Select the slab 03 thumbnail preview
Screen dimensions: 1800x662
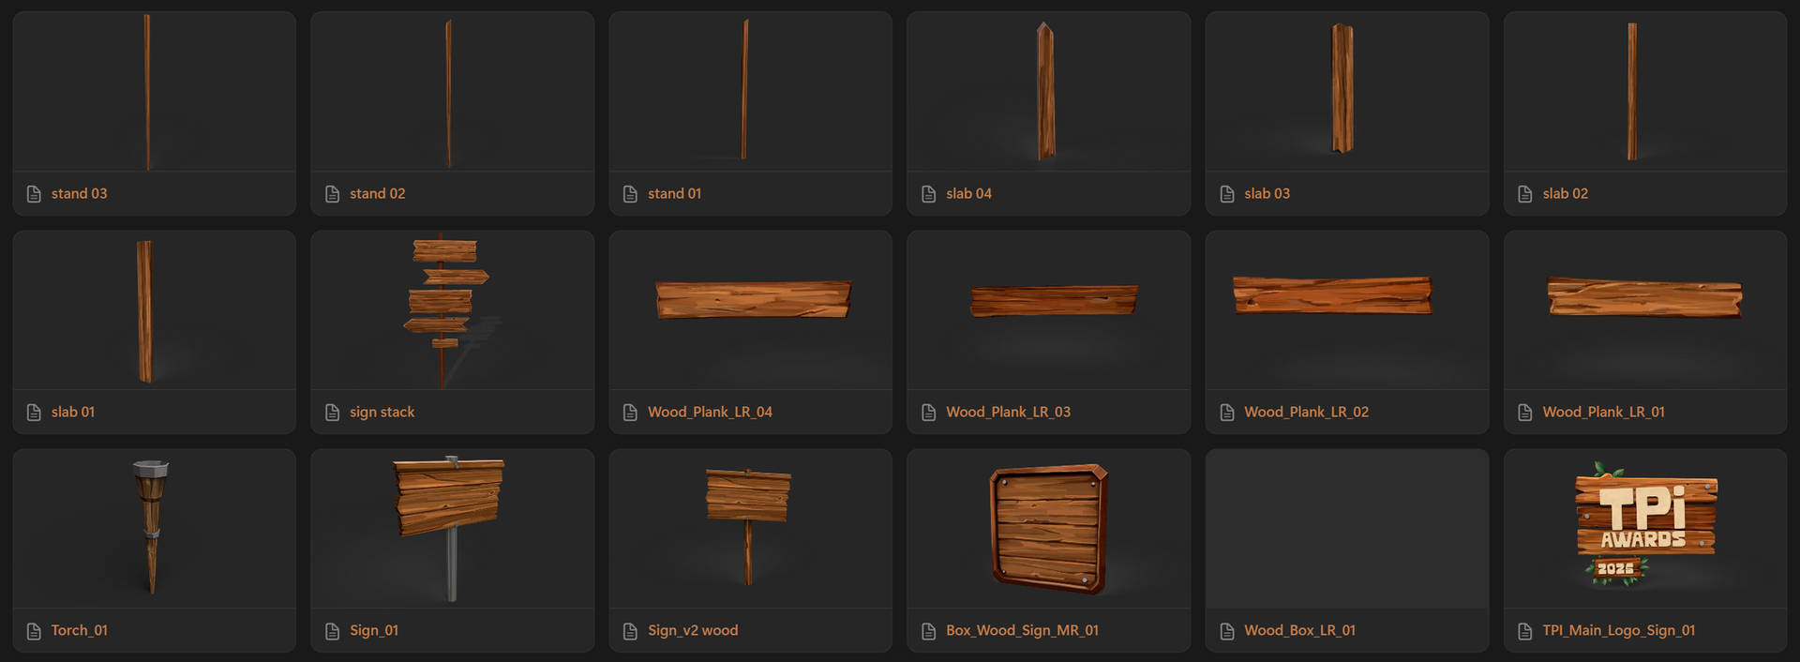coord(1347,91)
